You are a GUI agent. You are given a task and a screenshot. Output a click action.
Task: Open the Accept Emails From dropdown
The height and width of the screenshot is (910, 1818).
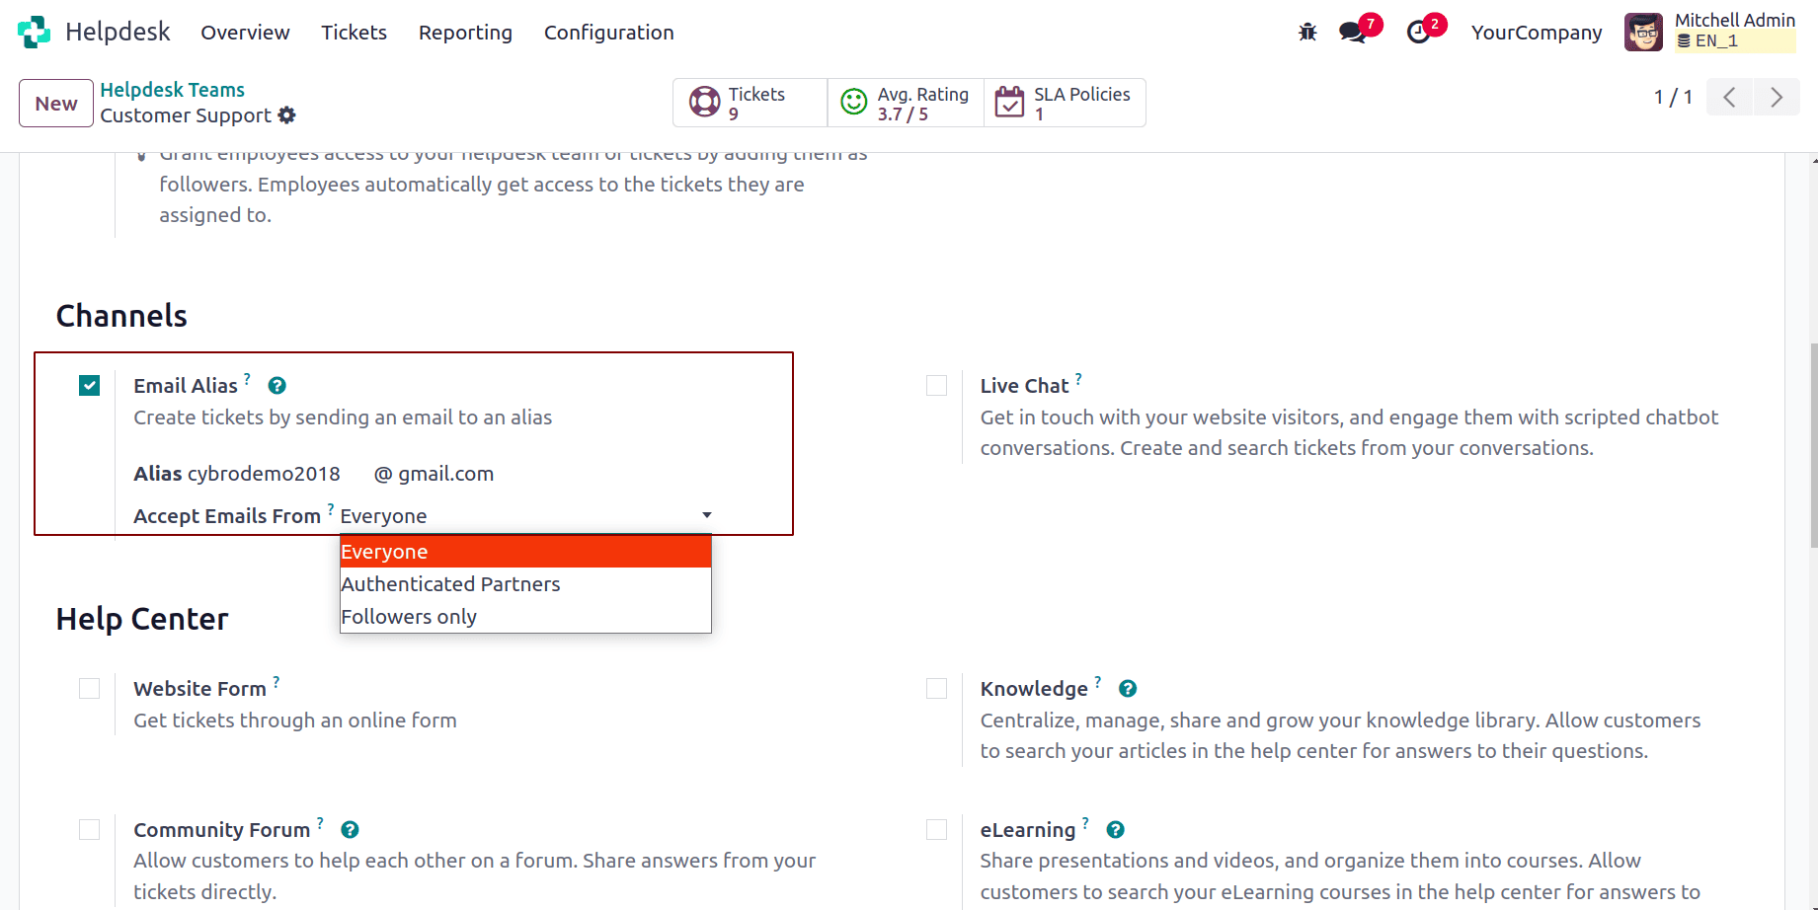click(x=706, y=514)
